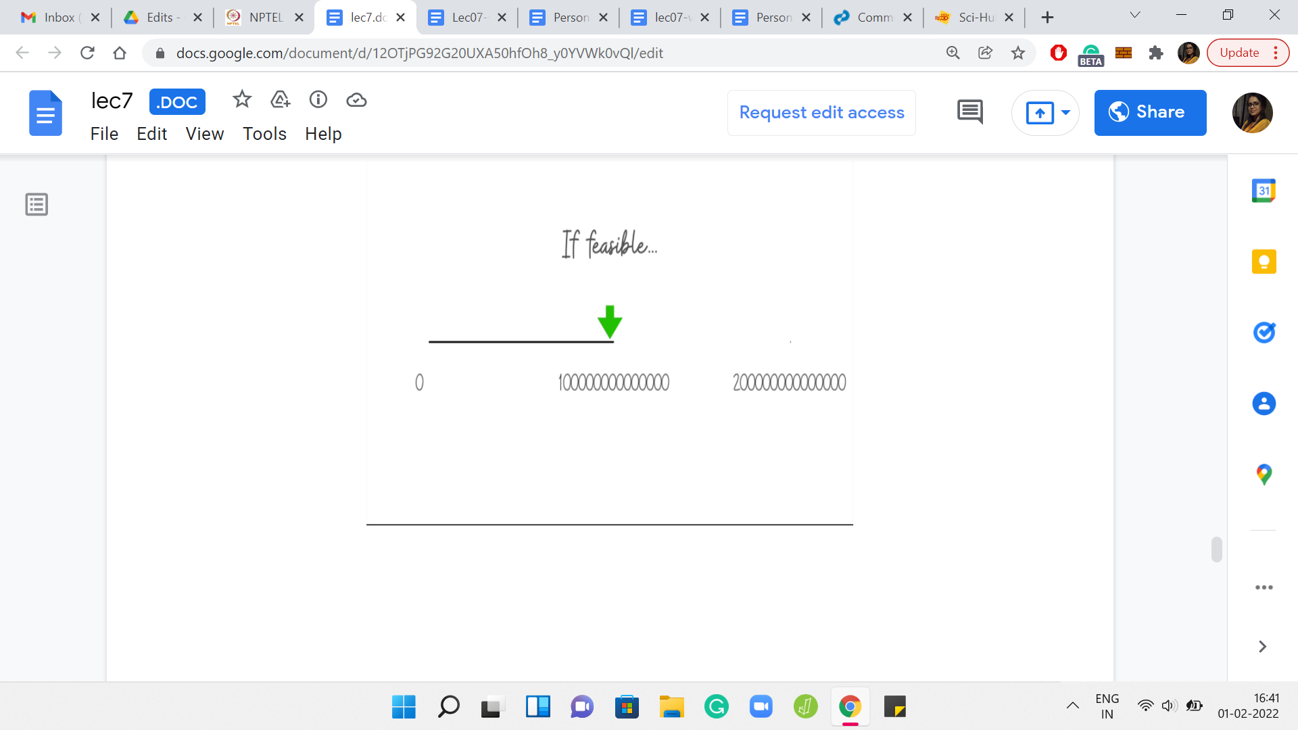Bookmark this page with star icon
The height and width of the screenshot is (730, 1298).
click(1017, 53)
